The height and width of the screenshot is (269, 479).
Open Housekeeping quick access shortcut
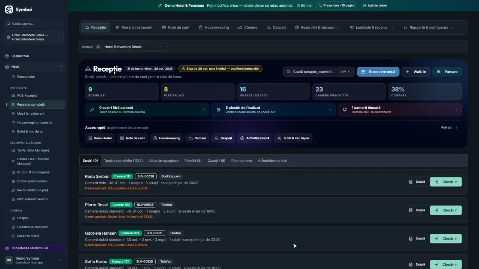[167, 138]
